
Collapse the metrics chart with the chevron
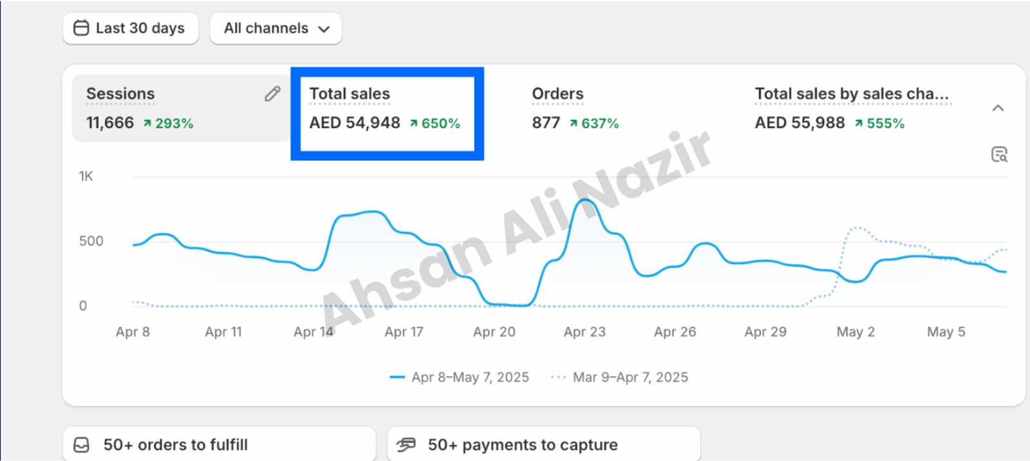pyautogui.click(x=998, y=108)
